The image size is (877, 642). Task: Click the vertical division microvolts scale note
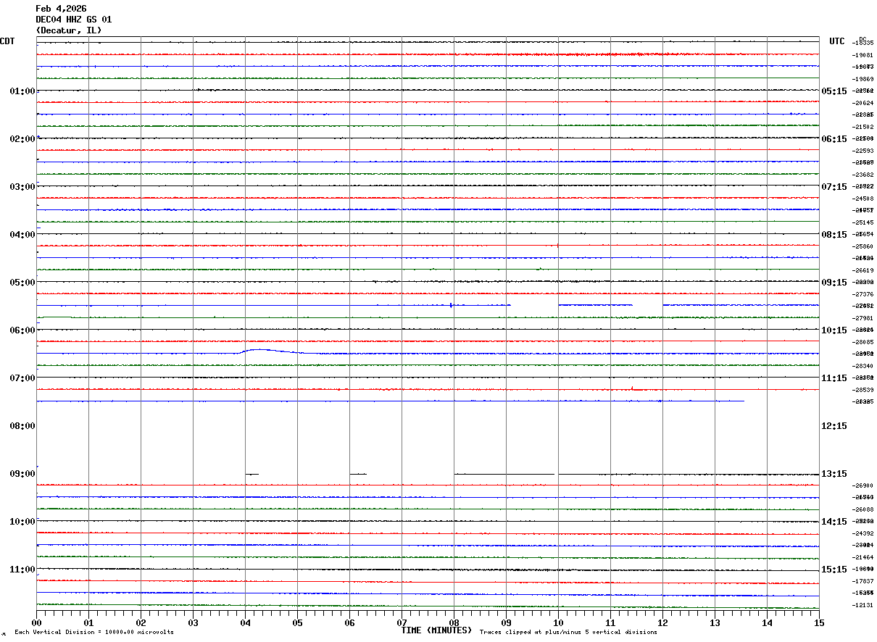coord(94,633)
